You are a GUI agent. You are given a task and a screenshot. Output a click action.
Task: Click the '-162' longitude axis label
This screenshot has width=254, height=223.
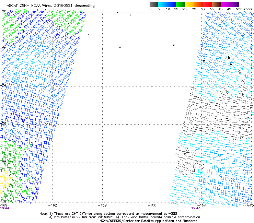(x=53, y=205)
